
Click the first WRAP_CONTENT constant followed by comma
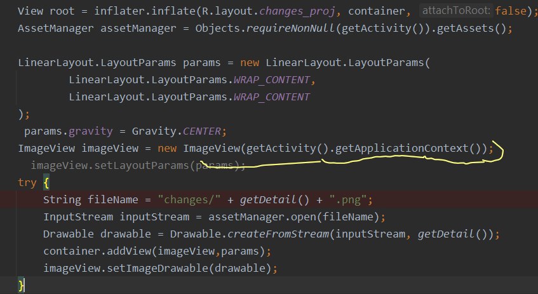pos(272,80)
